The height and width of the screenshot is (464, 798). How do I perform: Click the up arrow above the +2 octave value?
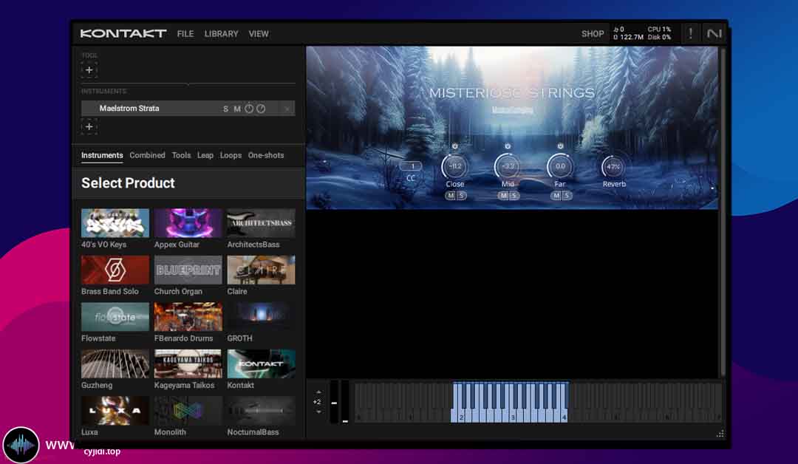point(318,392)
